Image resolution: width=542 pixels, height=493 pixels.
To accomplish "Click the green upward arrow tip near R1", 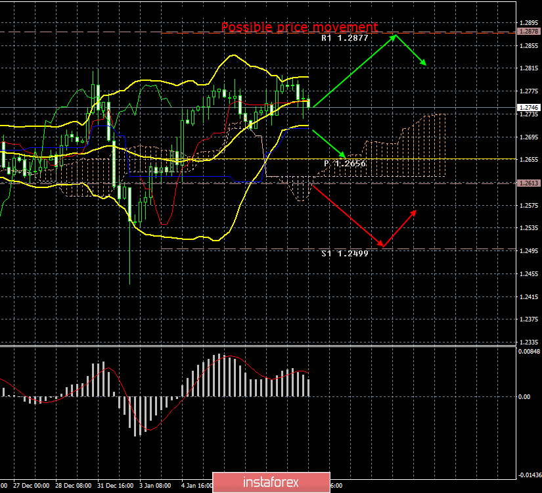I will point(394,36).
